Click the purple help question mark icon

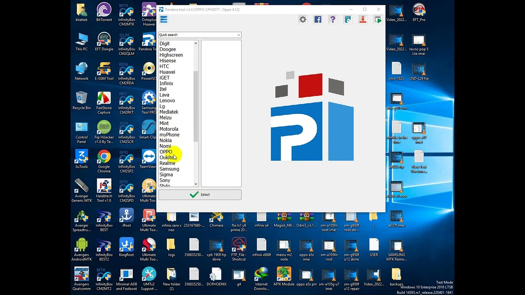pyautogui.click(x=333, y=20)
